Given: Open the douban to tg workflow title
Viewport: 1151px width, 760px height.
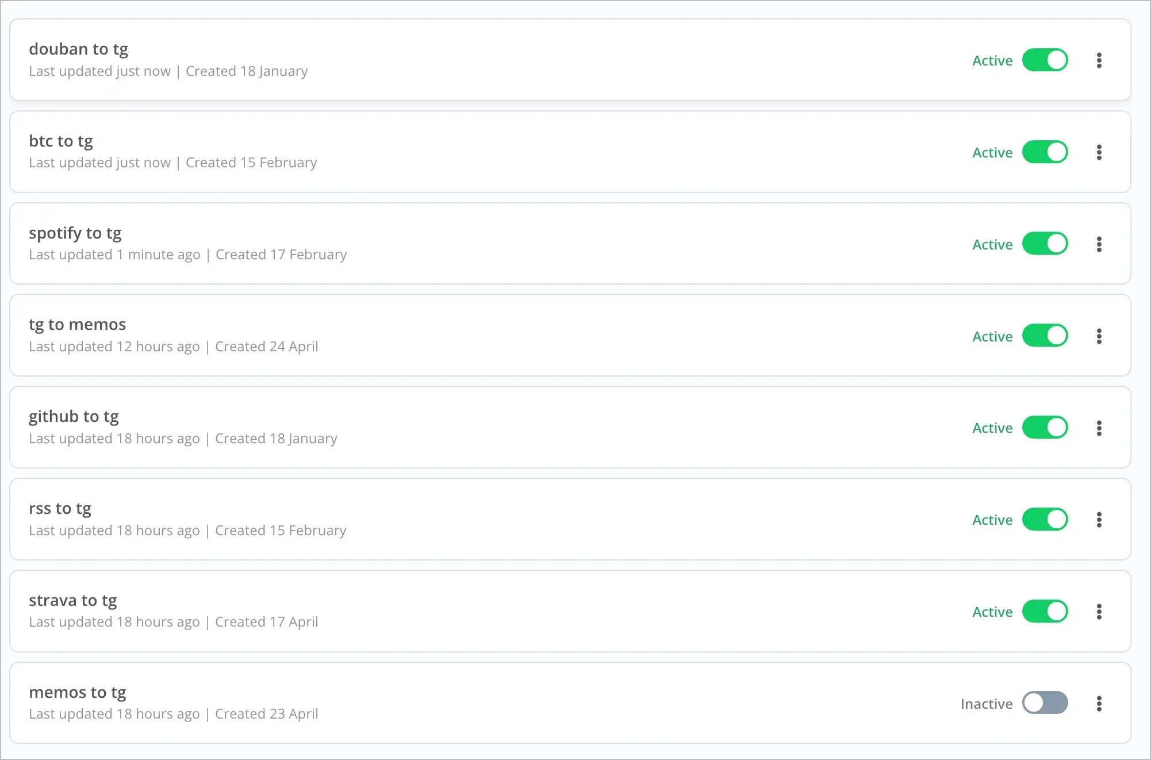Looking at the screenshot, I should [x=78, y=49].
